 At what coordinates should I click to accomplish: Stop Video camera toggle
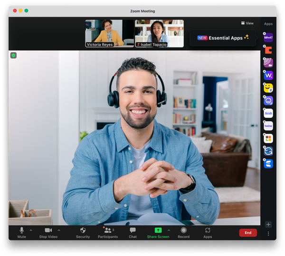(x=48, y=233)
